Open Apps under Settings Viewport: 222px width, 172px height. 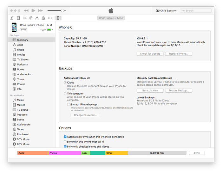pyautogui.click(x=32, y=45)
